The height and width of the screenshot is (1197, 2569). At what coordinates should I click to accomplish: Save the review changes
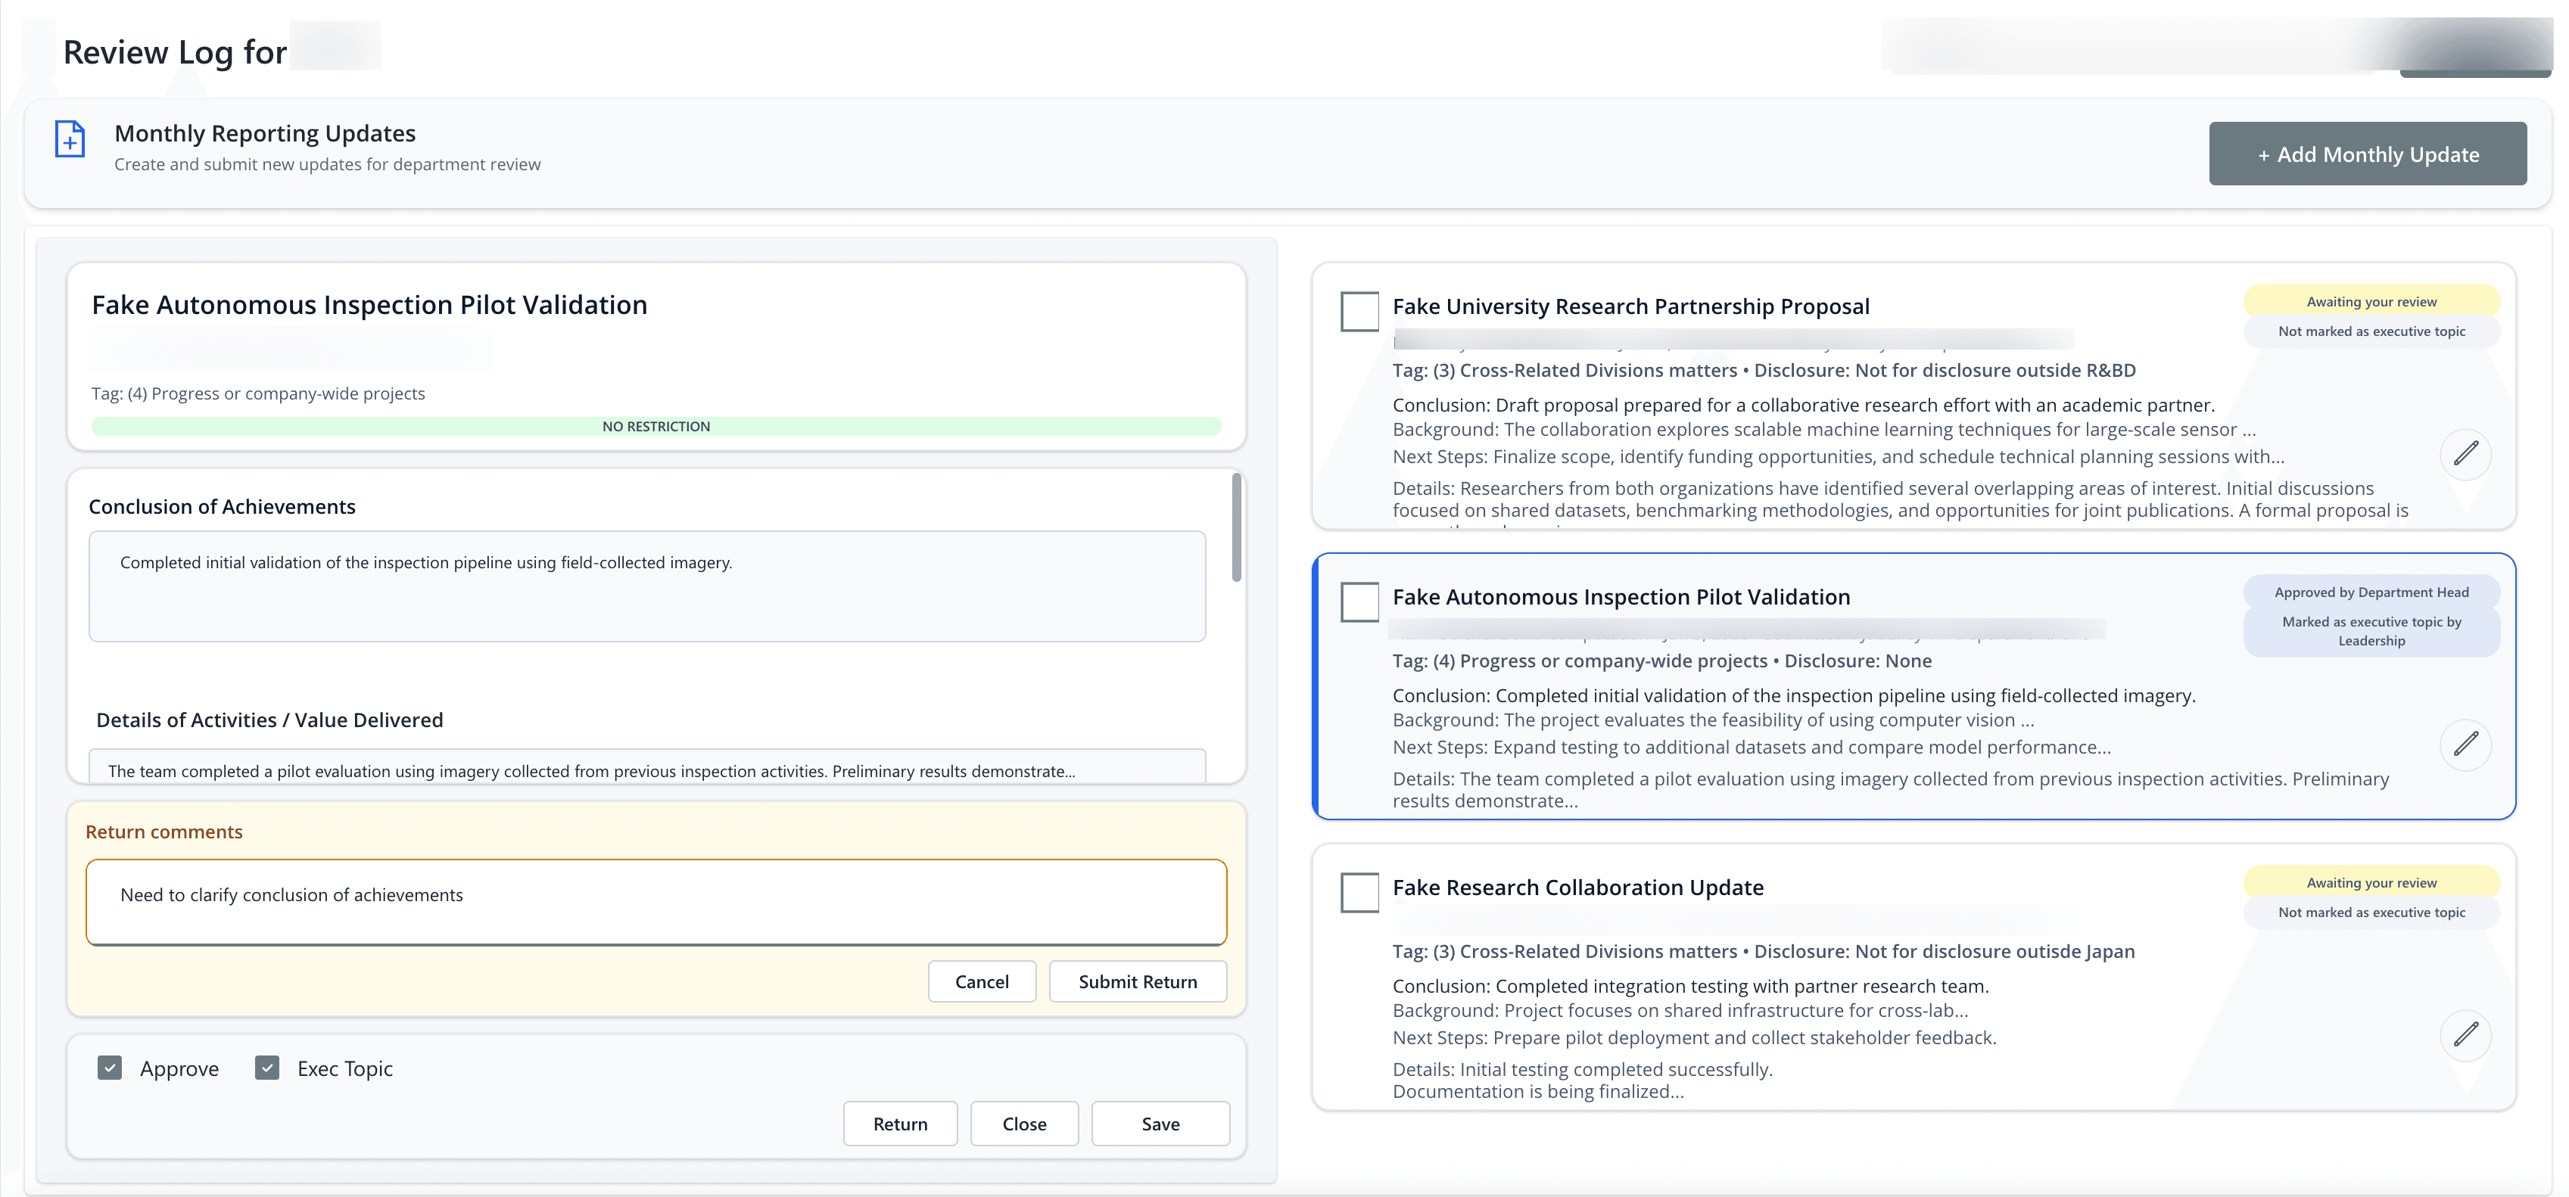coord(1160,1124)
